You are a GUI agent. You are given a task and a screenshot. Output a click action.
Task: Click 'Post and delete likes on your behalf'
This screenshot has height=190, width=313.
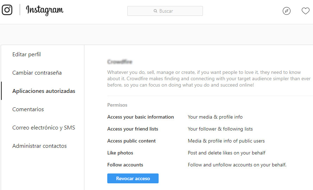[226, 153]
